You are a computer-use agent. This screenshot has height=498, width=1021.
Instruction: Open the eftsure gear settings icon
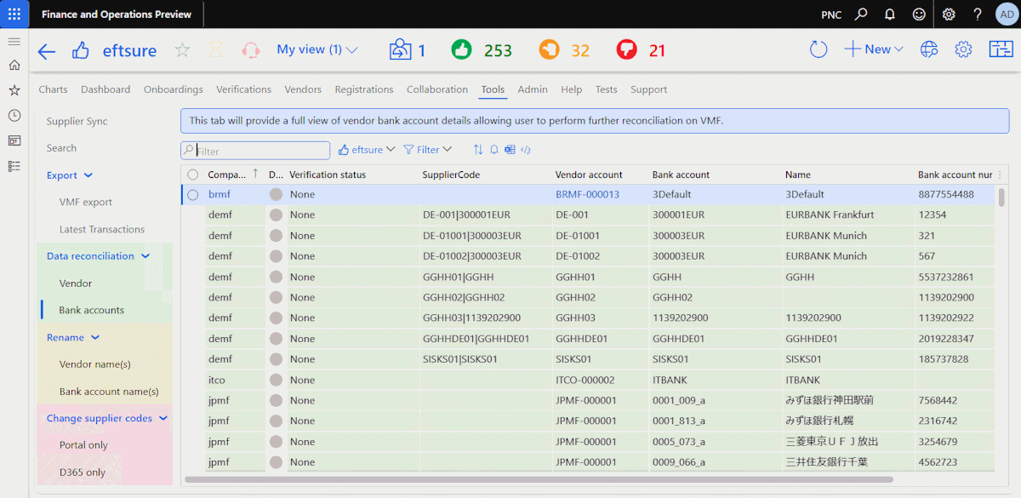963,49
